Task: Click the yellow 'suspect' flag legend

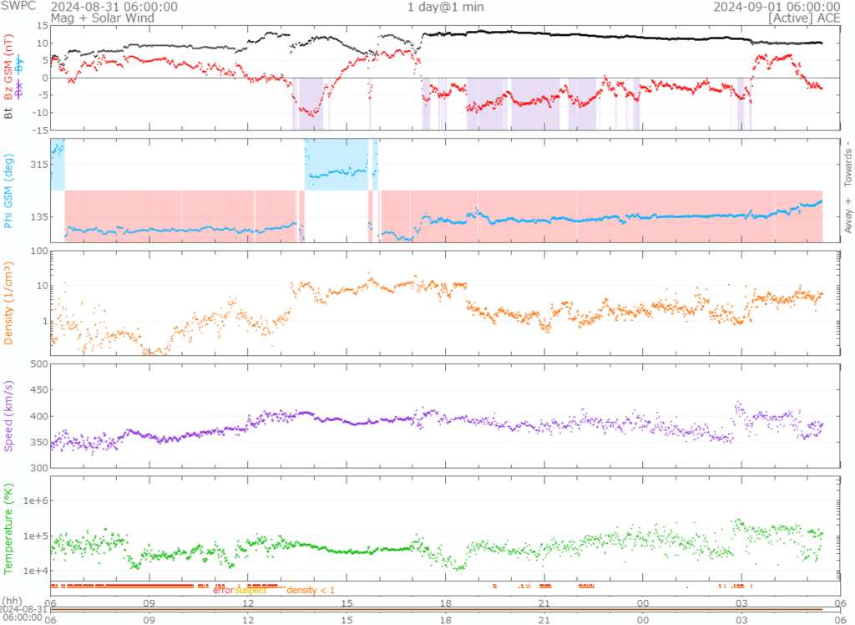Action: 250,590
